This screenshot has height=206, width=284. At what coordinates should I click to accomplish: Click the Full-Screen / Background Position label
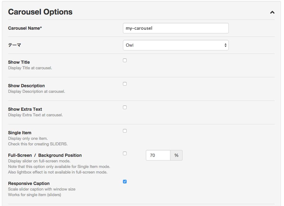[45, 155]
